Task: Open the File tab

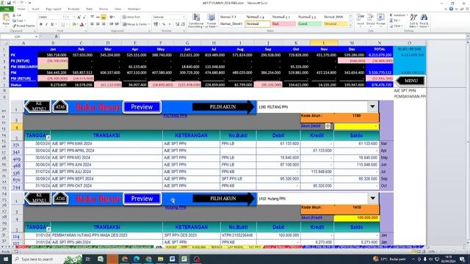Action: pyautogui.click(x=7, y=10)
